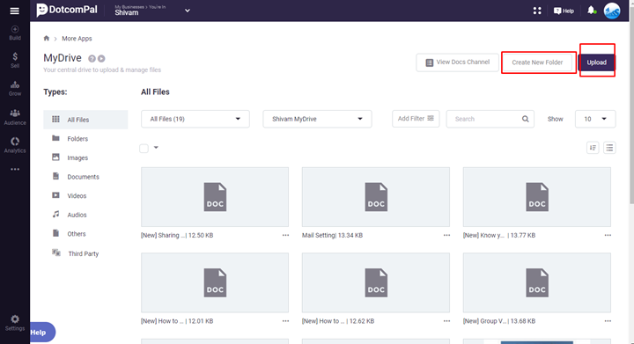Select All Files type
This screenshot has height=344, width=634.
85,120
